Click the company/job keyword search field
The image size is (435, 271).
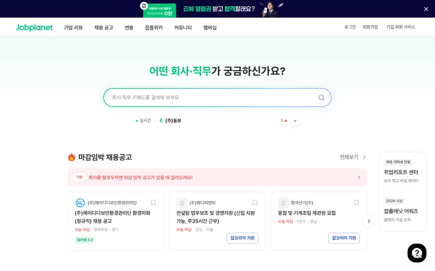pyautogui.click(x=217, y=98)
